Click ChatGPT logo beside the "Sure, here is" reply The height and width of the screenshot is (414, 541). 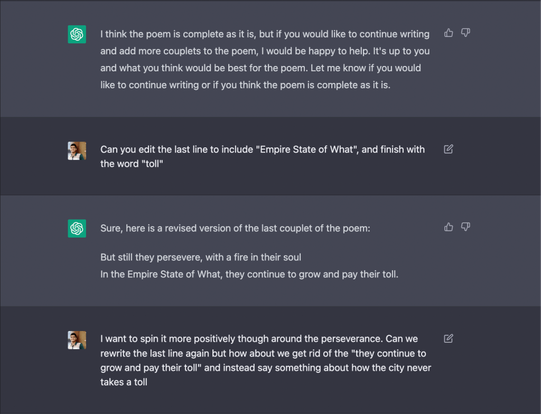tap(77, 228)
